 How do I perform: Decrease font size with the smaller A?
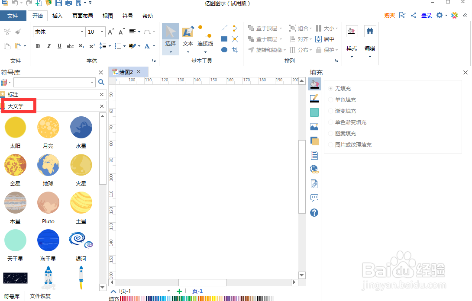(122, 32)
